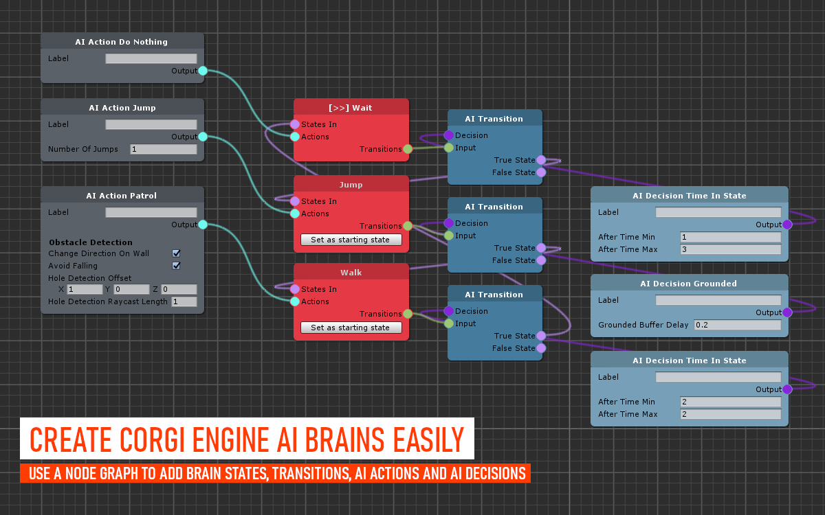The height and width of the screenshot is (515, 825).
Task: Click the Hole Detection Raycast Length field
Action: [x=184, y=301]
